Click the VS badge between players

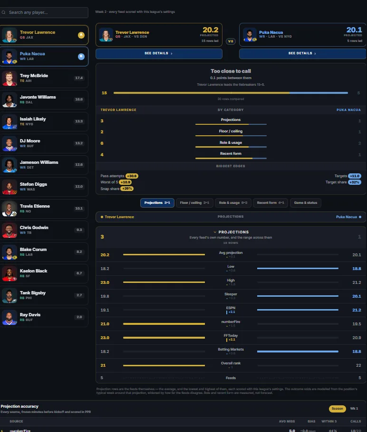click(x=231, y=41)
